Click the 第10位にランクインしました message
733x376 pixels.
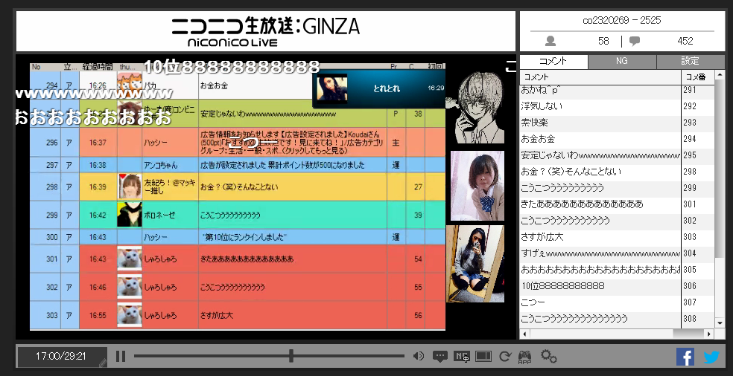tap(244, 237)
